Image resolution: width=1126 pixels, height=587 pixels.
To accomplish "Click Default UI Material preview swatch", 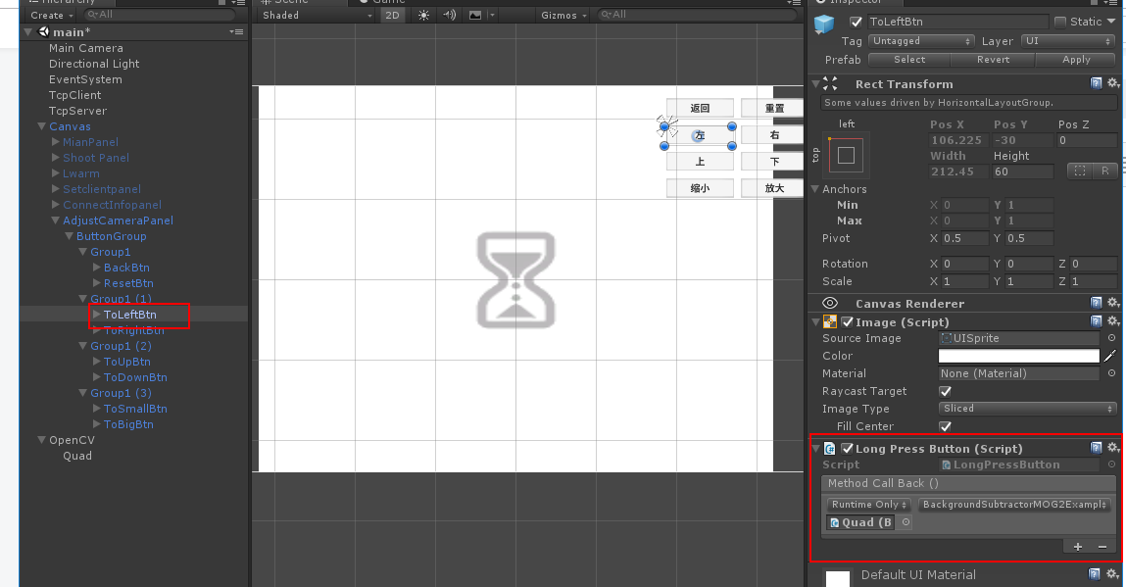I will [x=837, y=578].
